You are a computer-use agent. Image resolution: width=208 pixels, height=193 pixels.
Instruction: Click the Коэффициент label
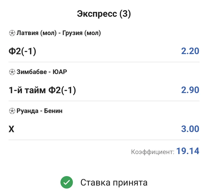152,152
